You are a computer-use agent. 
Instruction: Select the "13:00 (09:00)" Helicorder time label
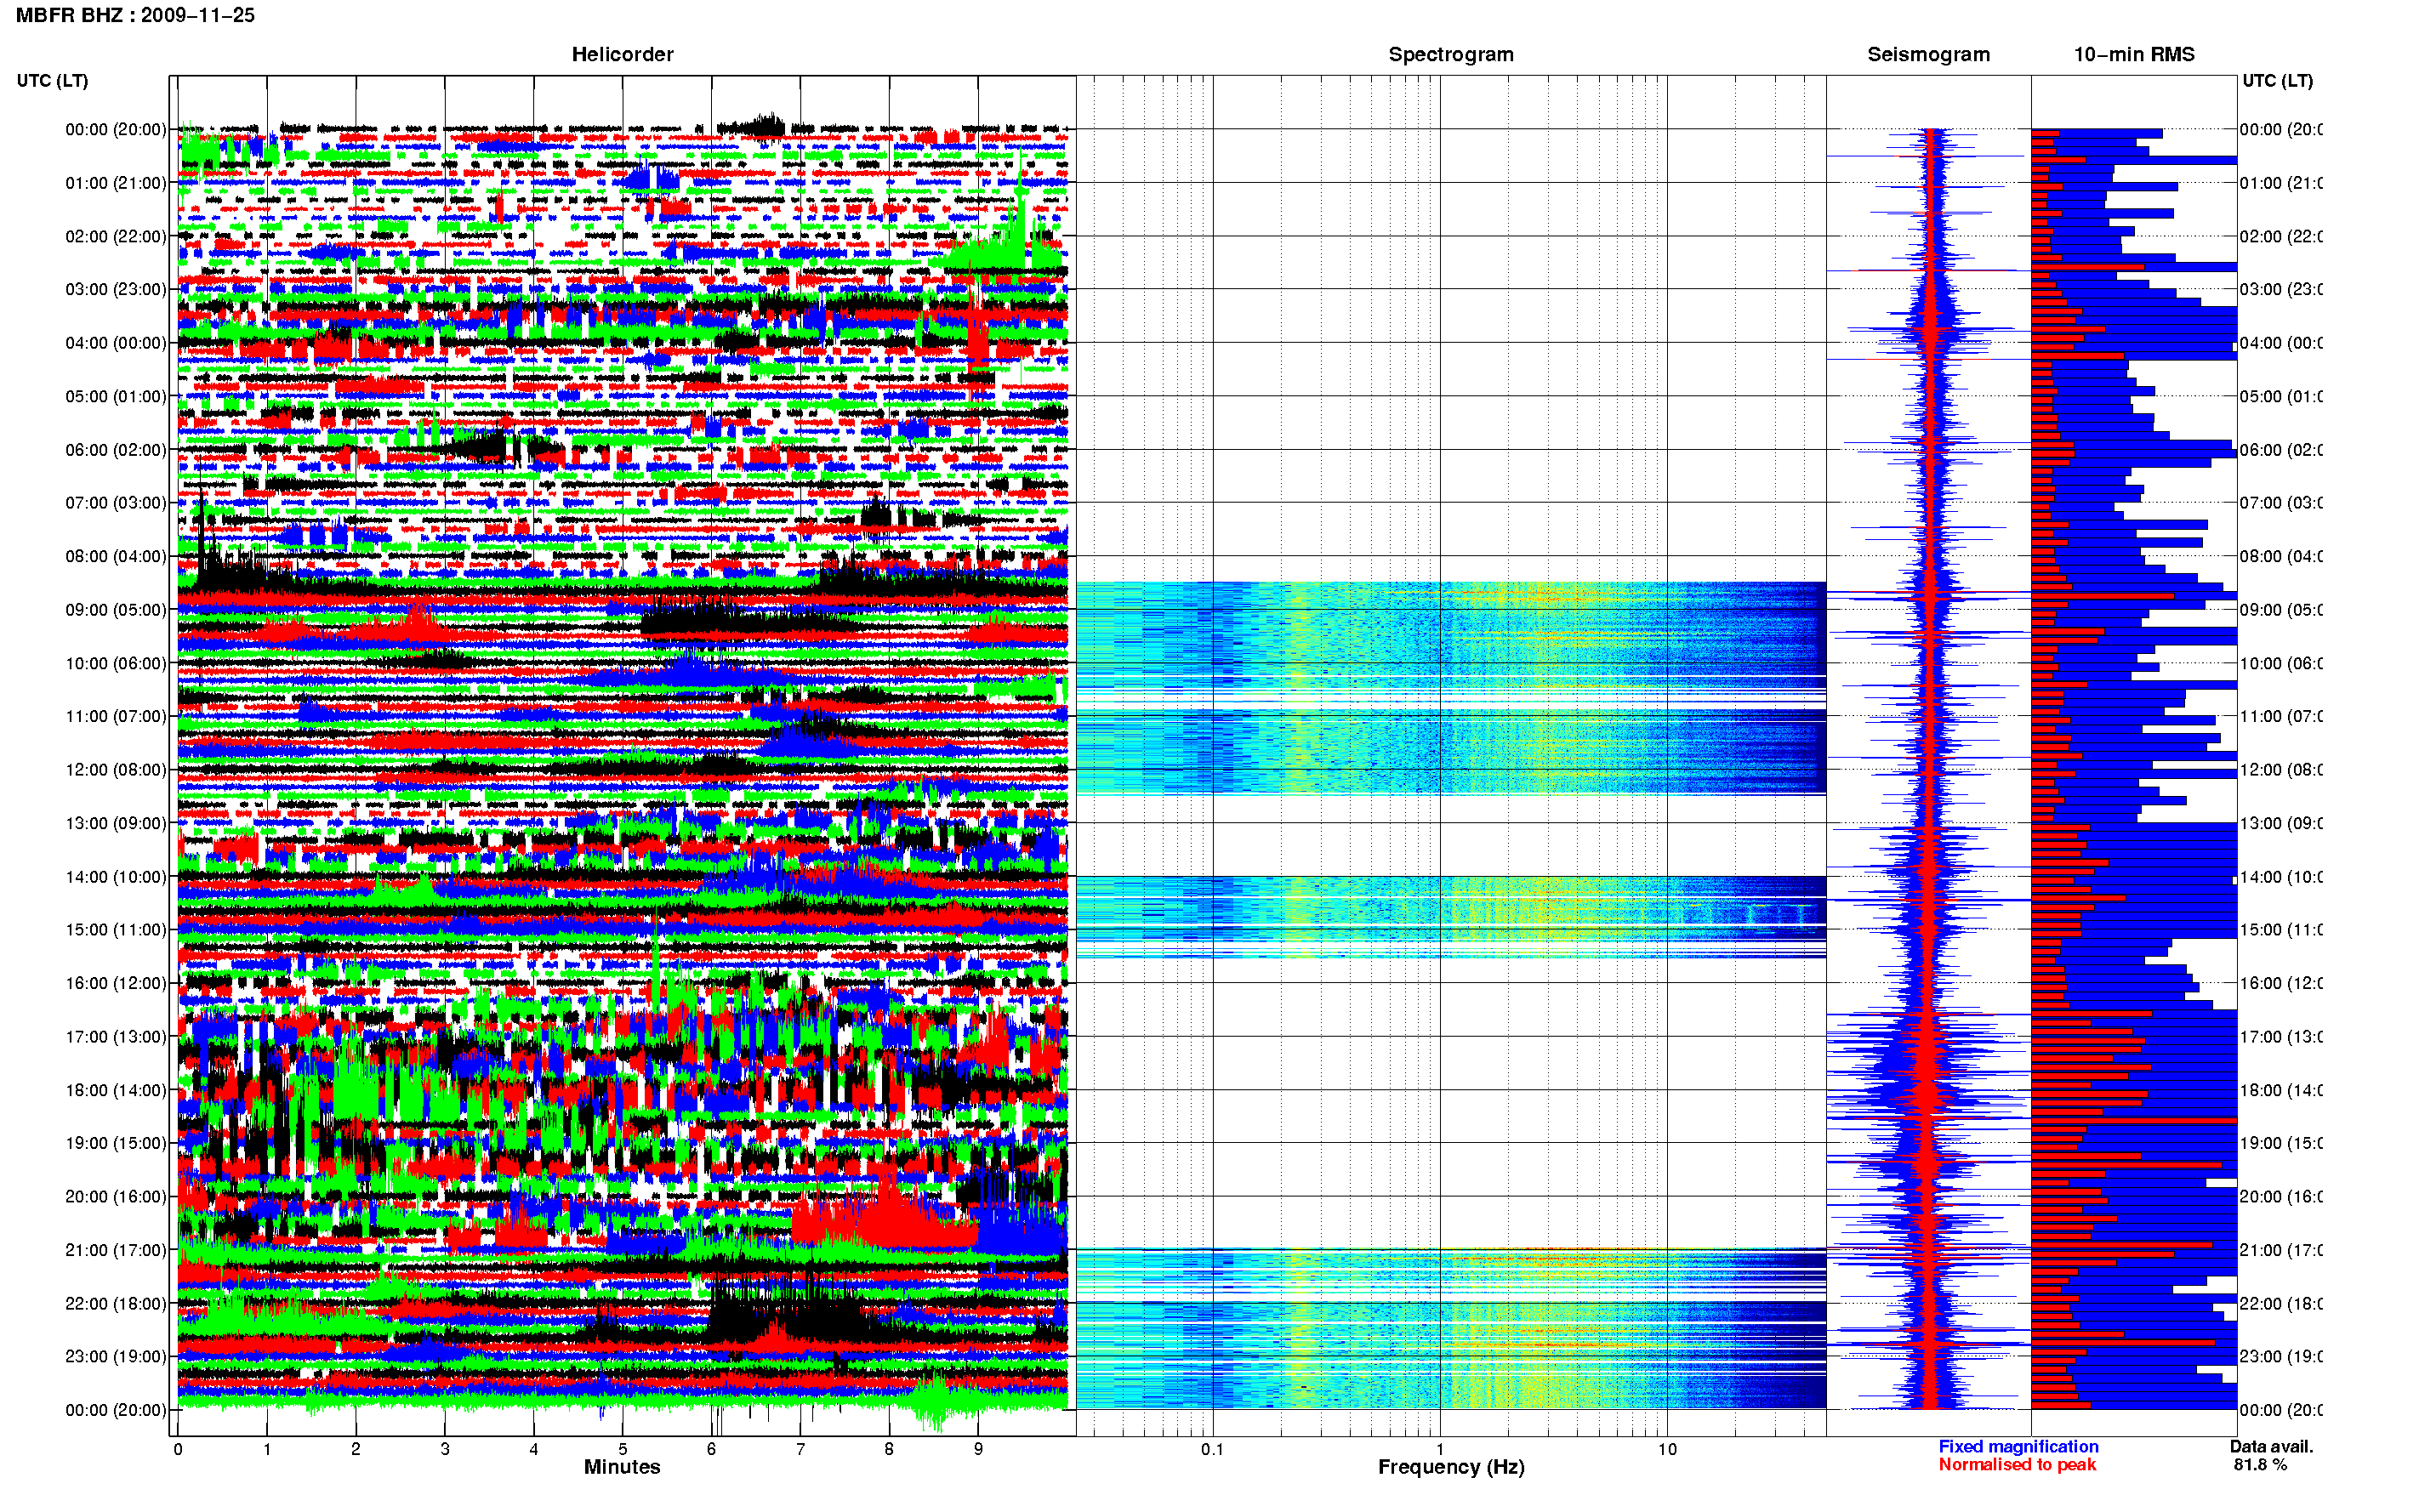point(116,823)
